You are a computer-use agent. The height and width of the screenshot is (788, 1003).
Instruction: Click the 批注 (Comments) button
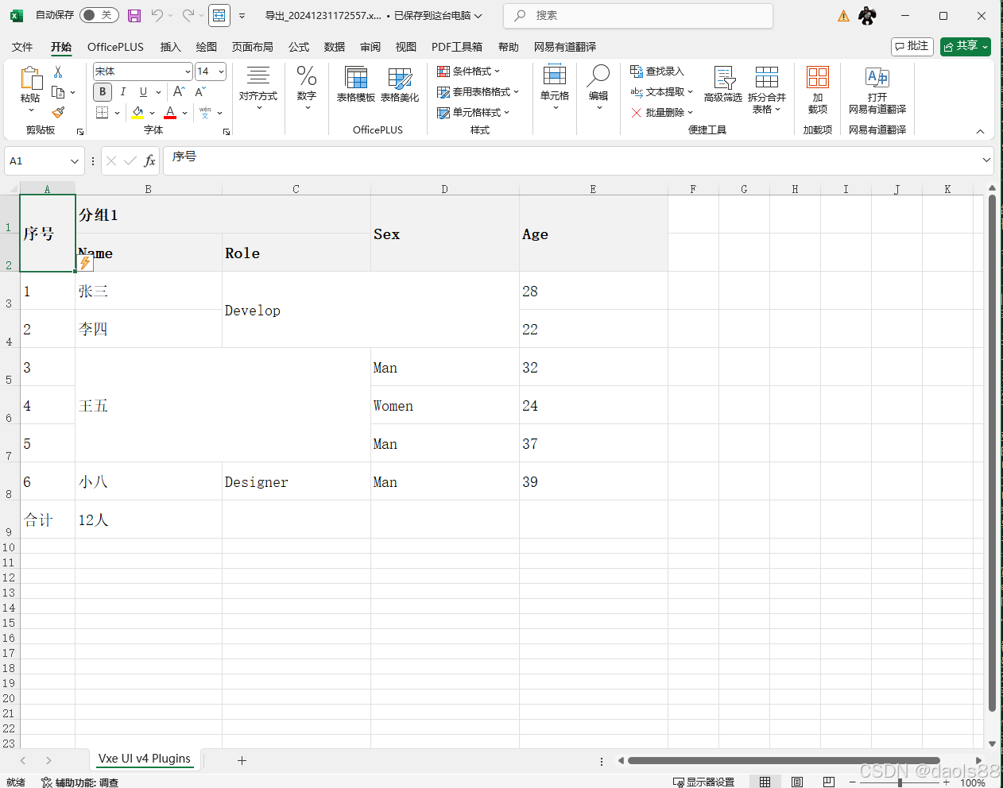[912, 47]
